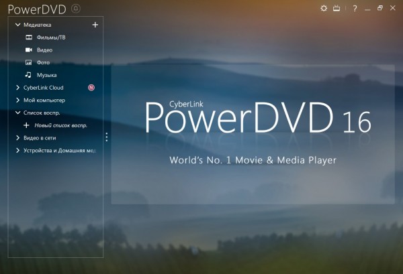403x274 pixels.
Task: Open CyberLink Cloud entry
Action: 44,88
